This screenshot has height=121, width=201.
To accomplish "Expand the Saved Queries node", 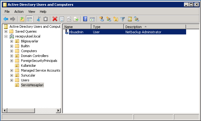I will click(x=6, y=31).
